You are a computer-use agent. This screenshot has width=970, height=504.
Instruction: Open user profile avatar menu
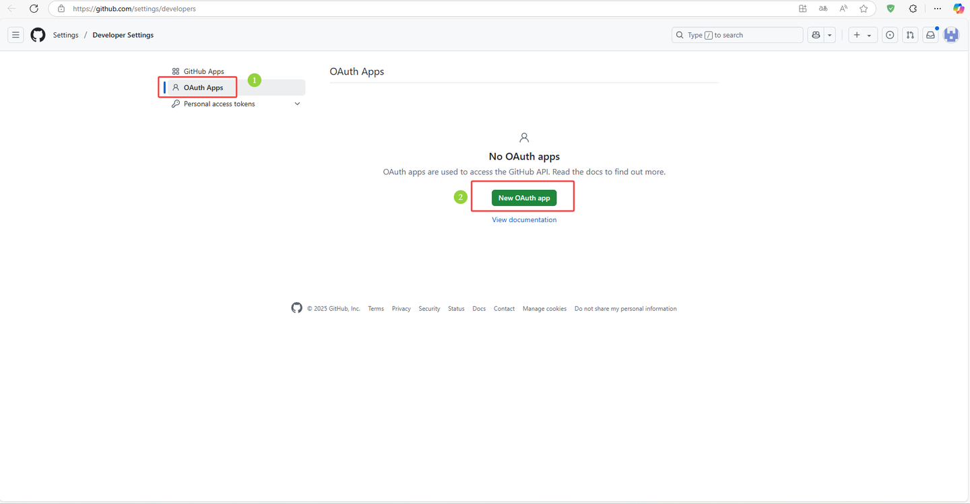pos(951,35)
